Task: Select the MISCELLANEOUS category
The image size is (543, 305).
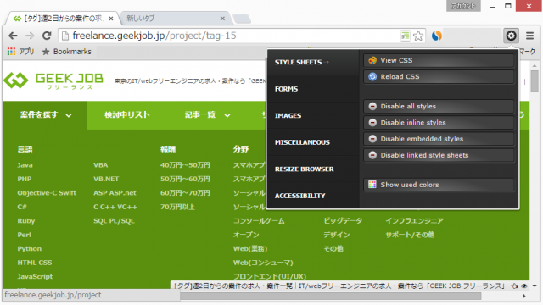Action: pos(313,142)
